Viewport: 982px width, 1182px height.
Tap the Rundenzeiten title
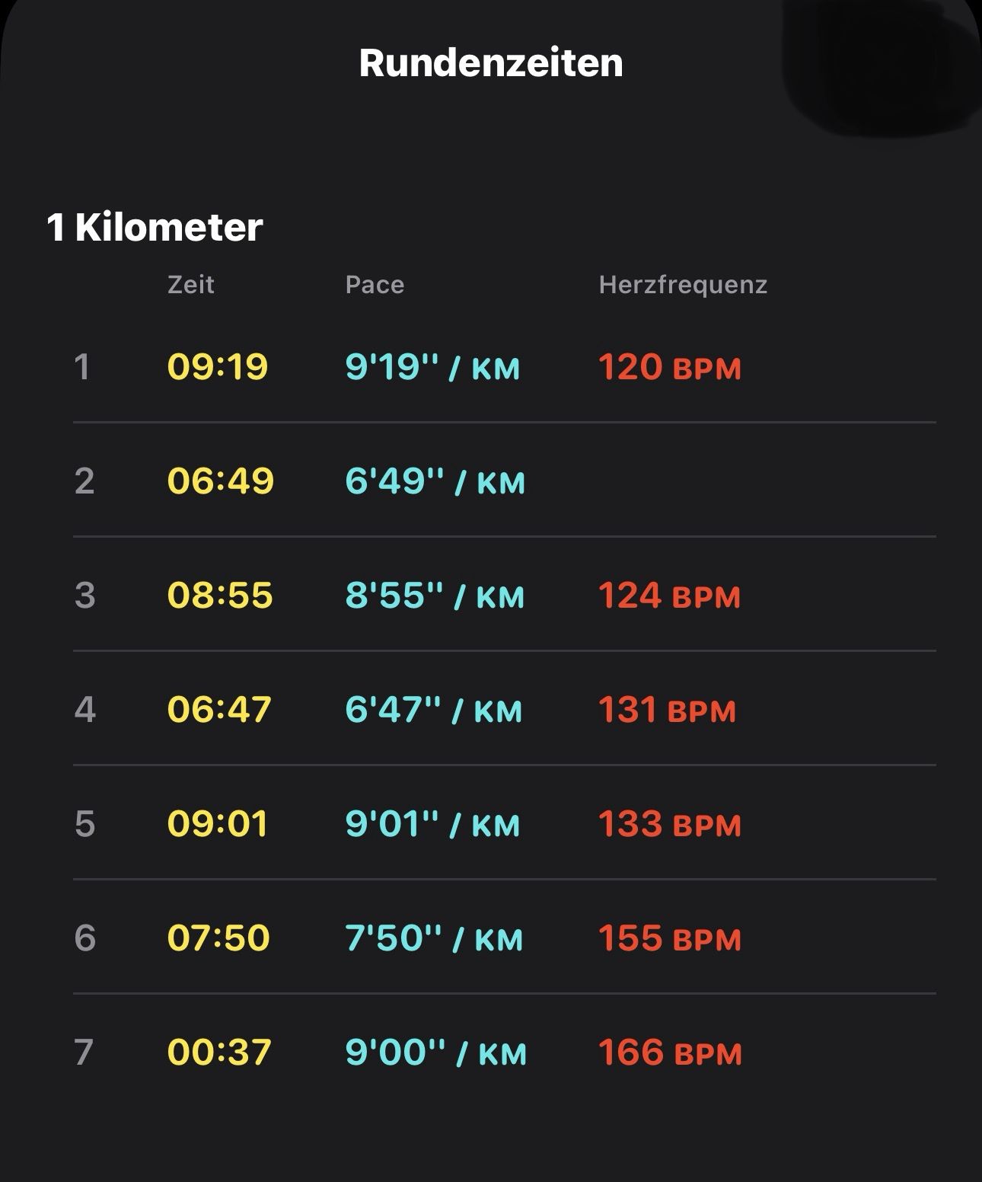pyautogui.click(x=491, y=62)
